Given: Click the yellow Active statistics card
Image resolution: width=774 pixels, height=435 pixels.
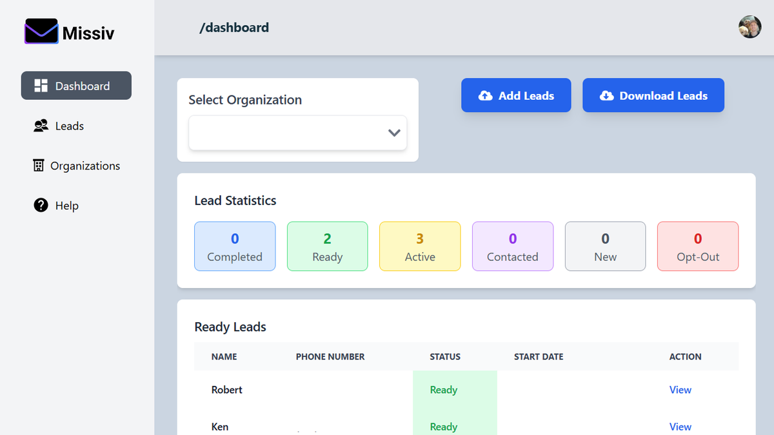Looking at the screenshot, I should pos(420,246).
